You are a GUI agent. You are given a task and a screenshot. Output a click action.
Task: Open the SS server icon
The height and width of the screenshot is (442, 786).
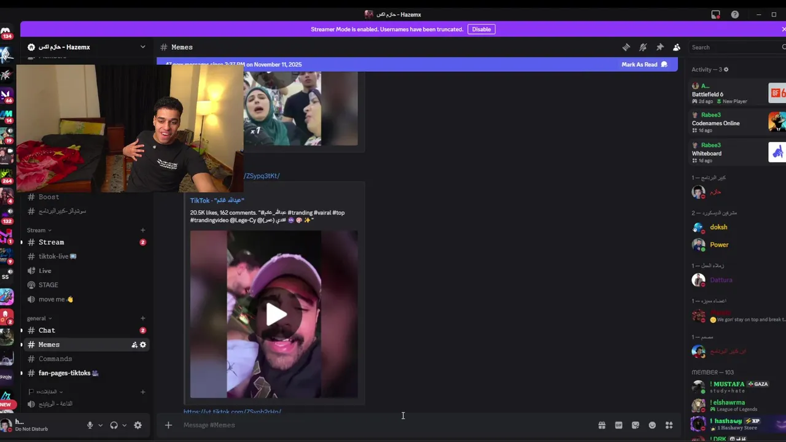(x=6, y=277)
